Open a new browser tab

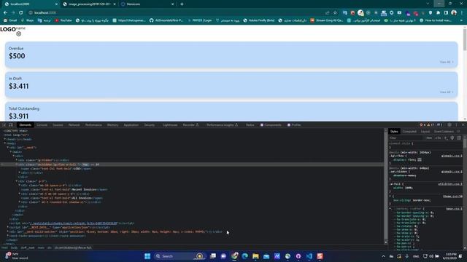pyautogui.click(x=182, y=4)
